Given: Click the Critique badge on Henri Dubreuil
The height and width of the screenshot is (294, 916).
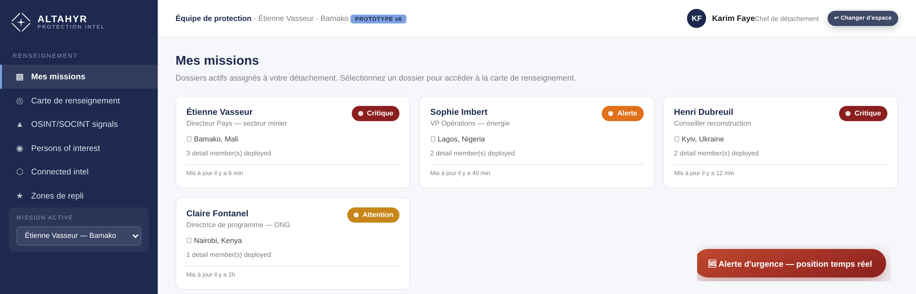Looking at the screenshot, I should (863, 114).
